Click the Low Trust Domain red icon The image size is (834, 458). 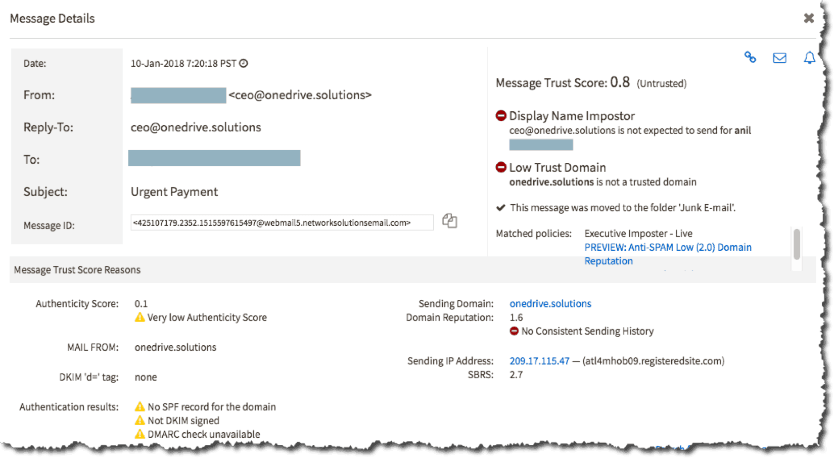coord(501,167)
